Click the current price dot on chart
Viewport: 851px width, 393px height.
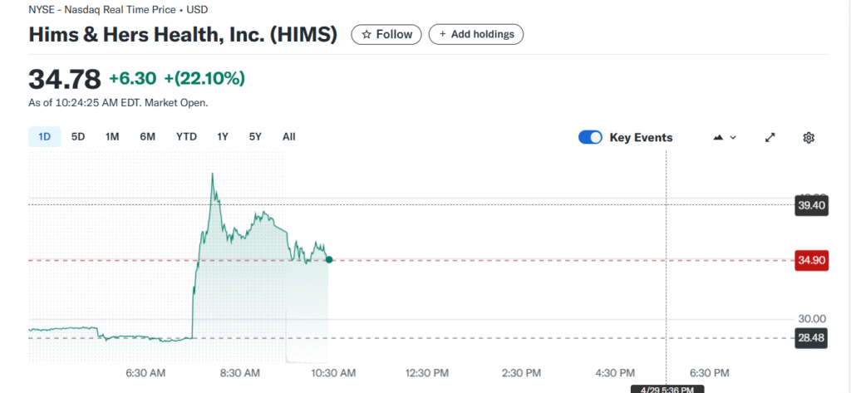(x=329, y=260)
